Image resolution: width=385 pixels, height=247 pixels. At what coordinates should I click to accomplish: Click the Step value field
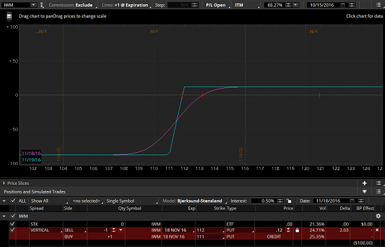[179, 5]
